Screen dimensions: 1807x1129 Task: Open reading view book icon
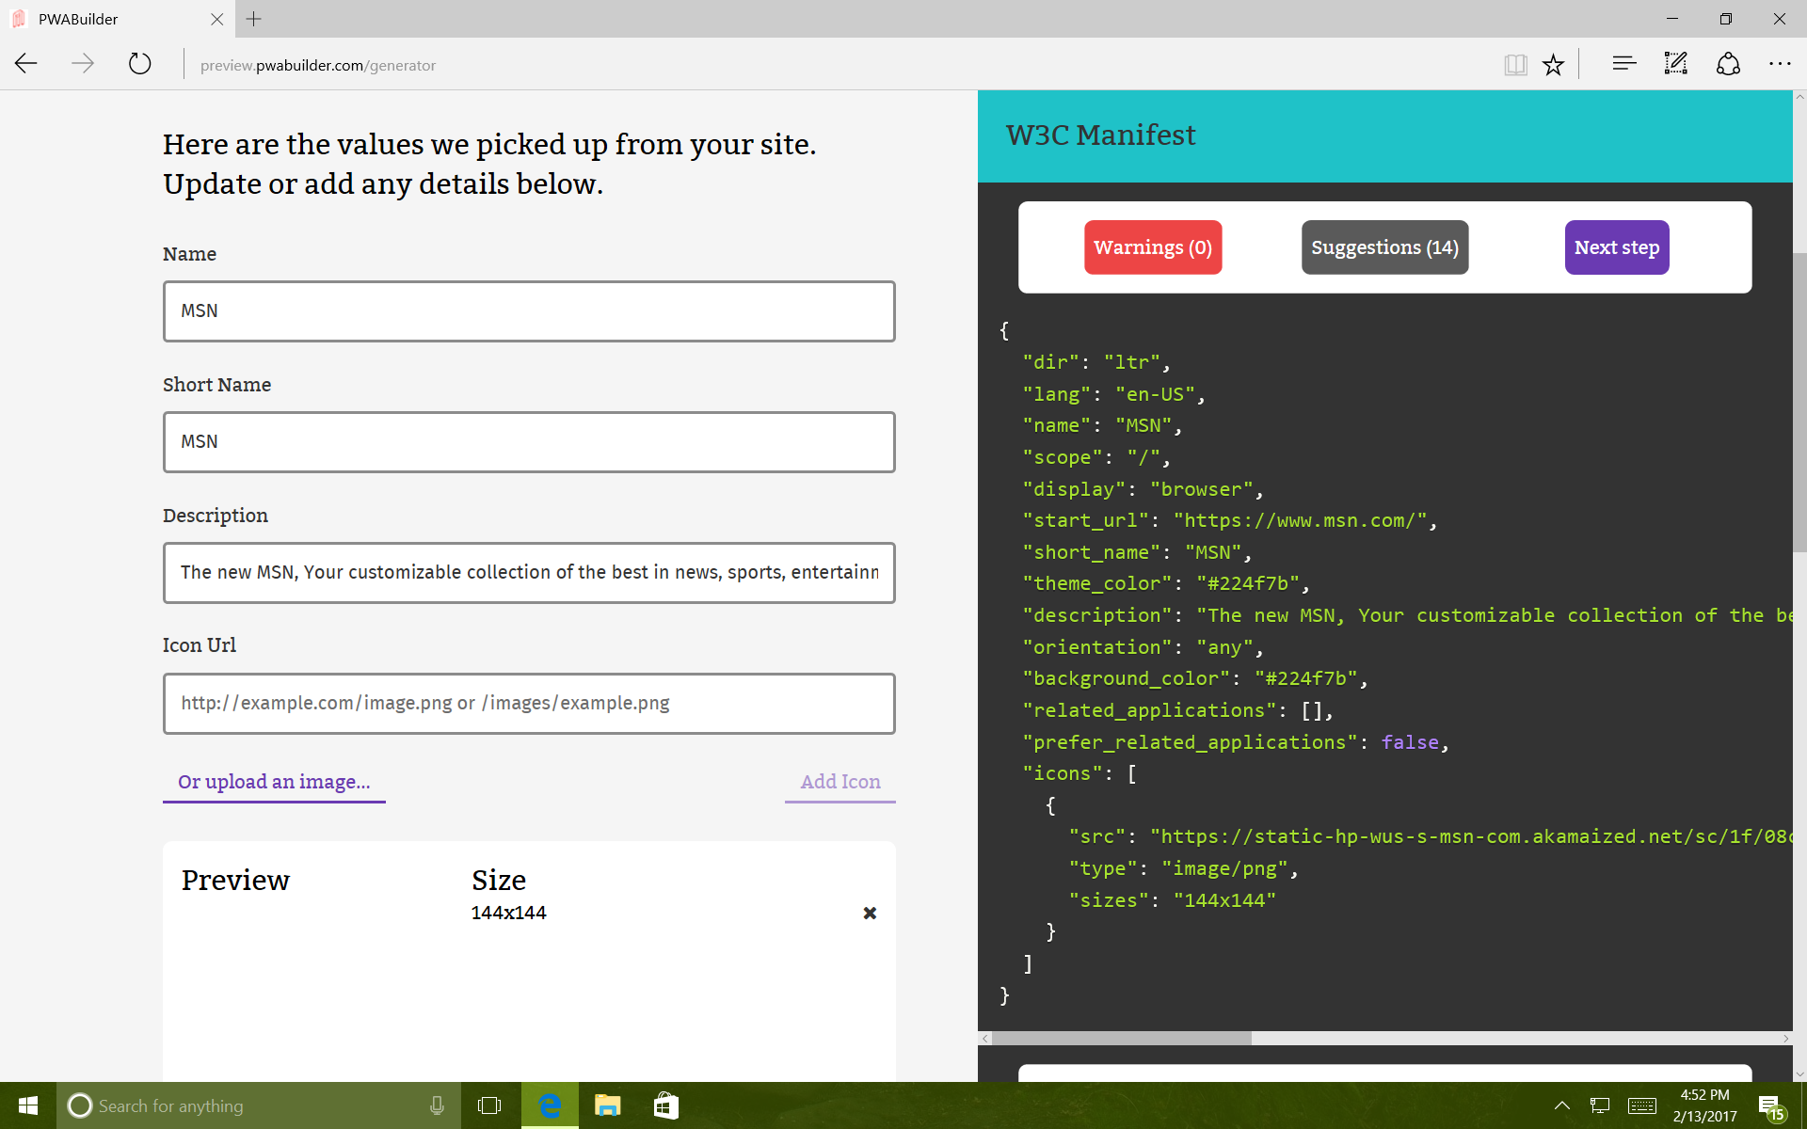pos(1514,64)
